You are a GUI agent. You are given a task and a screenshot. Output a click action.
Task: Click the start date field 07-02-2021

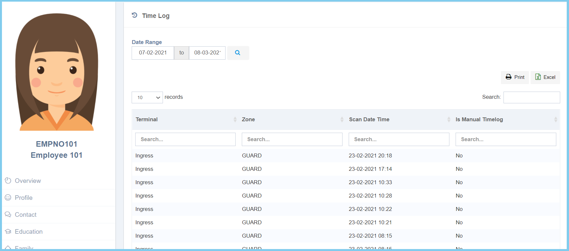point(153,53)
